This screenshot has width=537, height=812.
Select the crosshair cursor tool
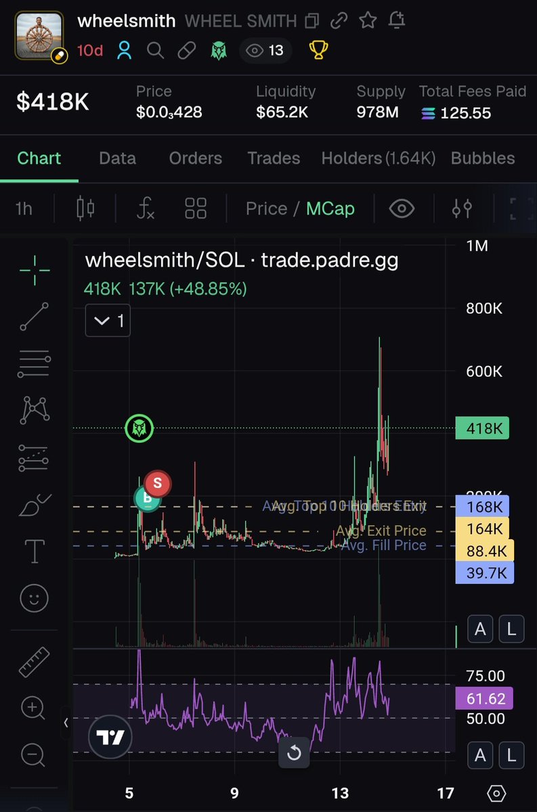pyautogui.click(x=34, y=270)
